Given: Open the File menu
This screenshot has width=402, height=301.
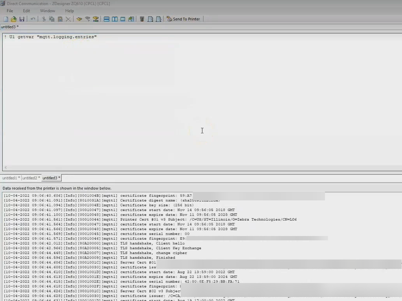Looking at the screenshot, I should click(10, 11).
